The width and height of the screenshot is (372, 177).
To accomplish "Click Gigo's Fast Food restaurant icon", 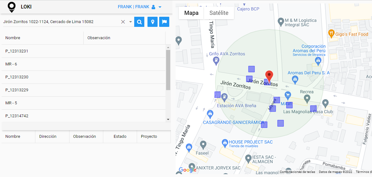I will 332,33.
